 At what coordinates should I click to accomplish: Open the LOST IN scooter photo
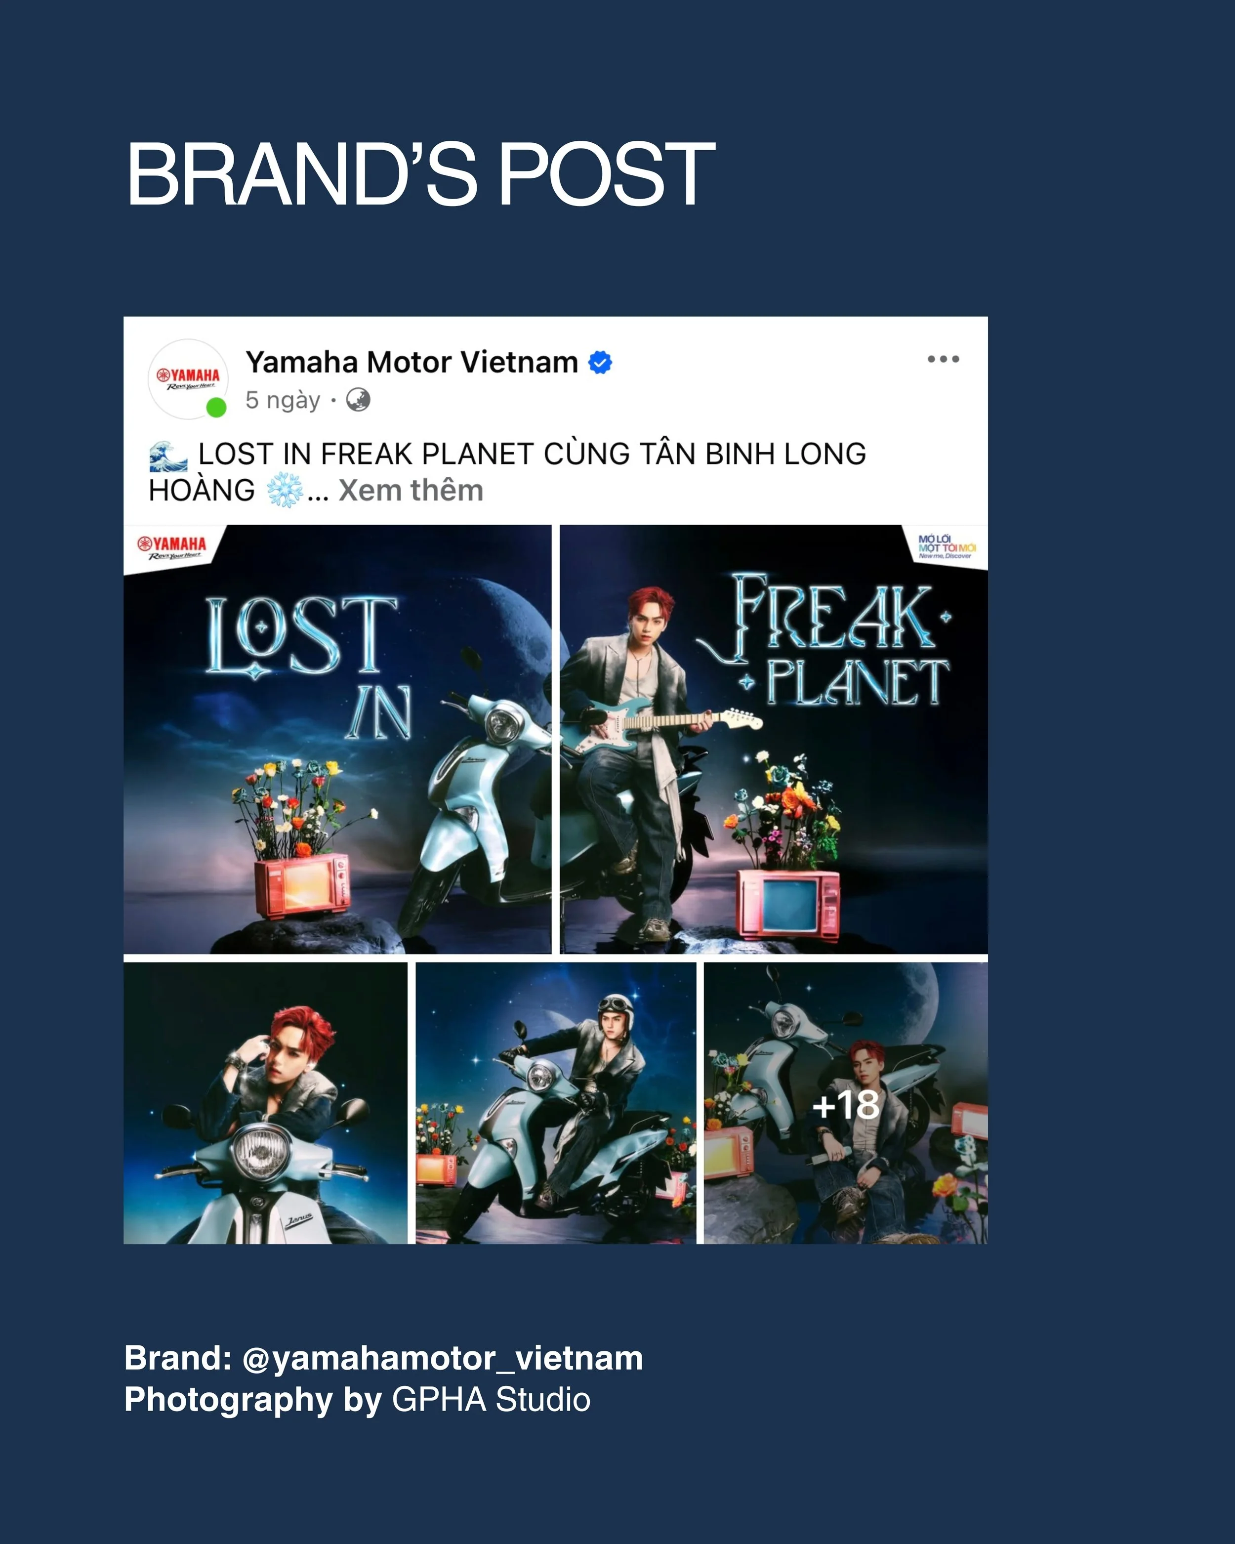click(x=337, y=739)
